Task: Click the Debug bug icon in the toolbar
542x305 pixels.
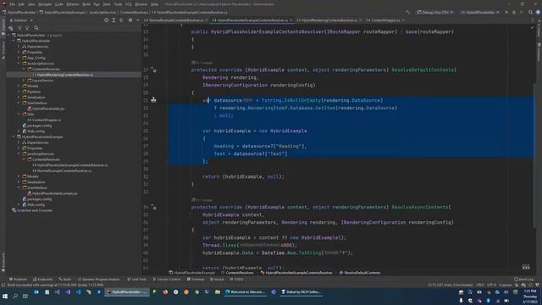Action: 514,12
